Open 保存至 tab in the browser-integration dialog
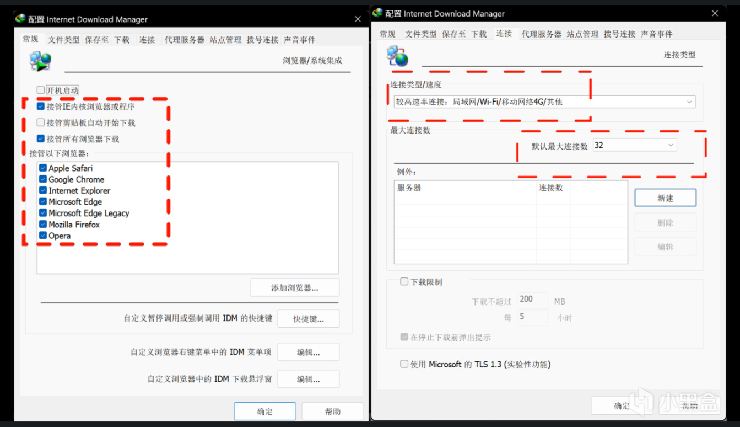740x427 pixels. tap(97, 40)
